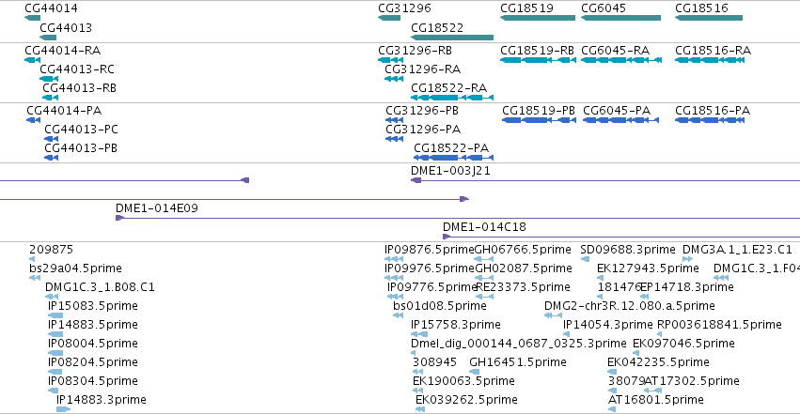
Task: Select protein CG18519-PB glyph
Action: pyautogui.click(x=539, y=120)
